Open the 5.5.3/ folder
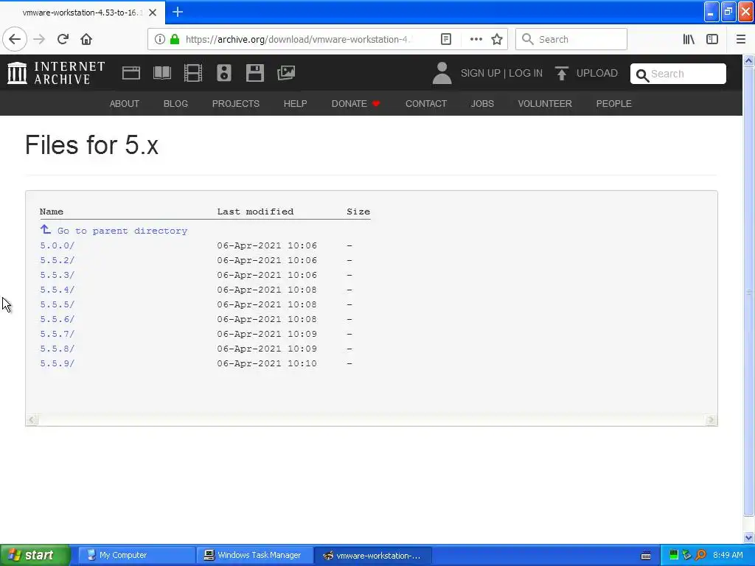Image resolution: width=755 pixels, height=566 pixels. (58, 275)
